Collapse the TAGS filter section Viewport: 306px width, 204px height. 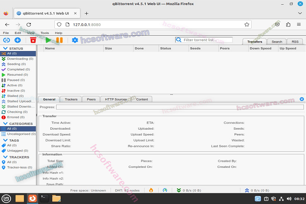[x=6, y=140]
